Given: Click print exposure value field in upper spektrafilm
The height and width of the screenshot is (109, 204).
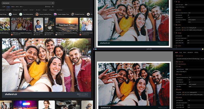Looking at the screenshot, I should [x=195, y=36].
